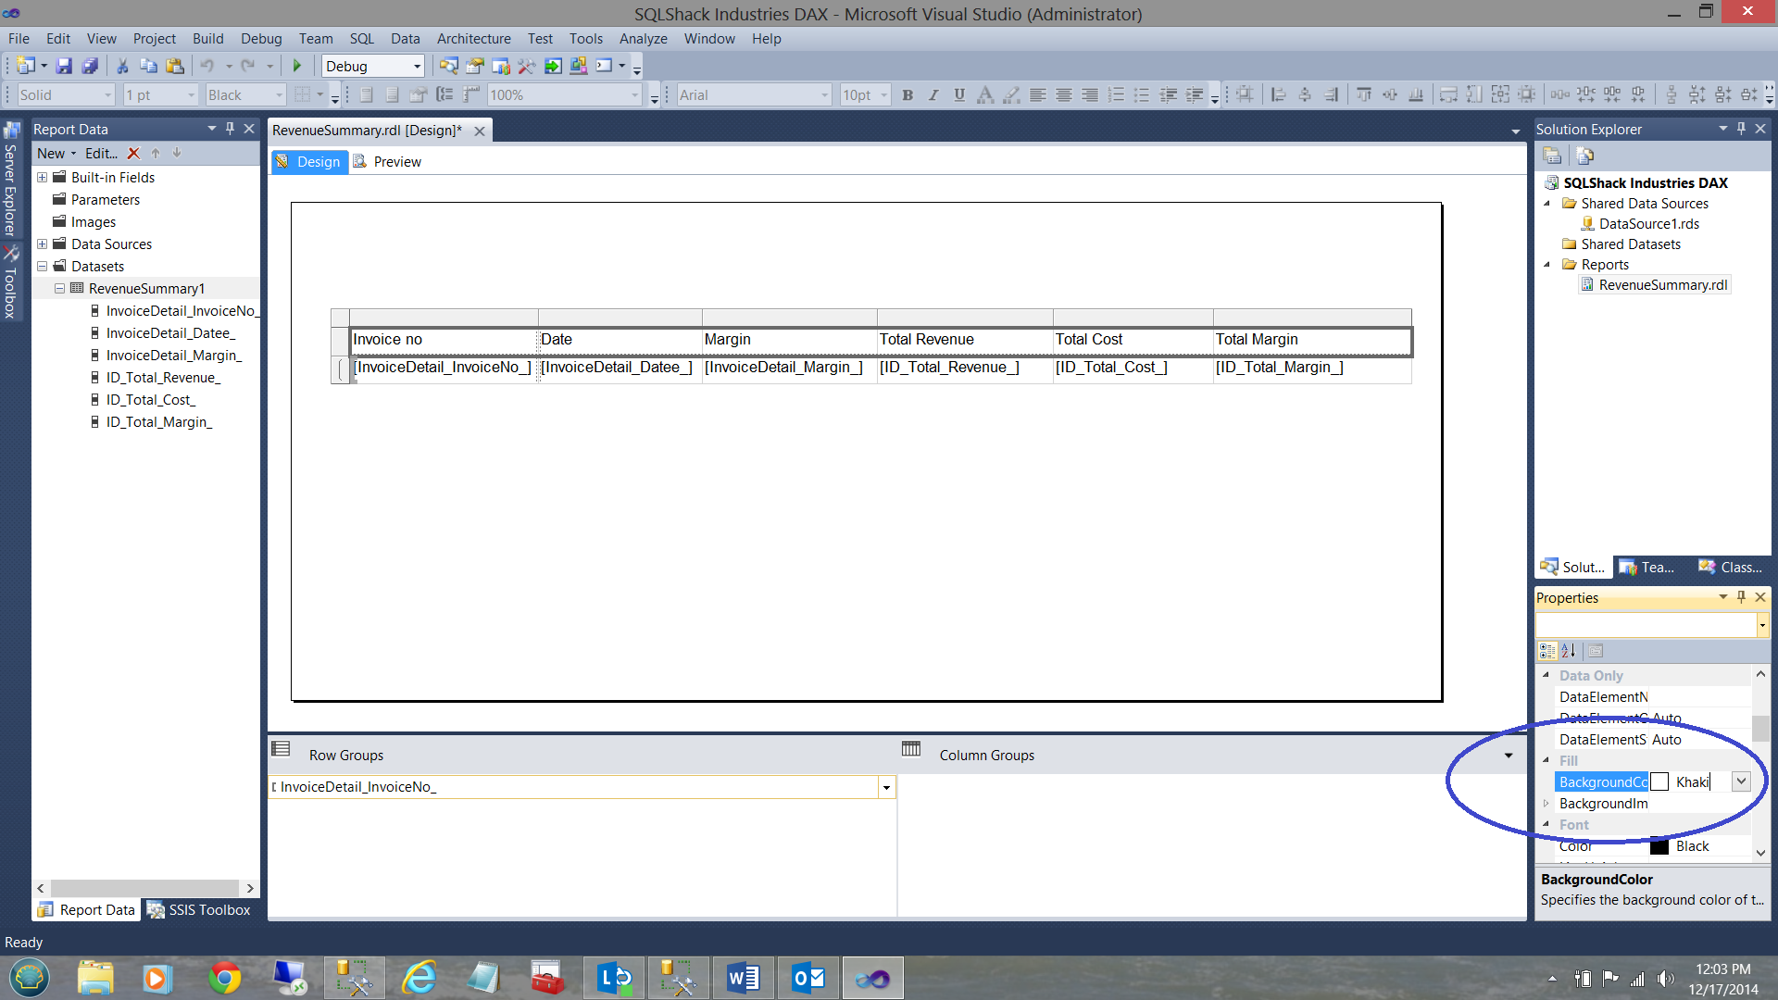Click the Start Debugging green play icon
The image size is (1778, 1000).
click(297, 66)
